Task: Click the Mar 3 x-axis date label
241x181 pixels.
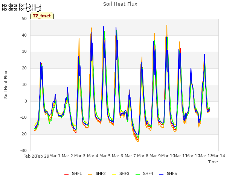Action: 80,156
